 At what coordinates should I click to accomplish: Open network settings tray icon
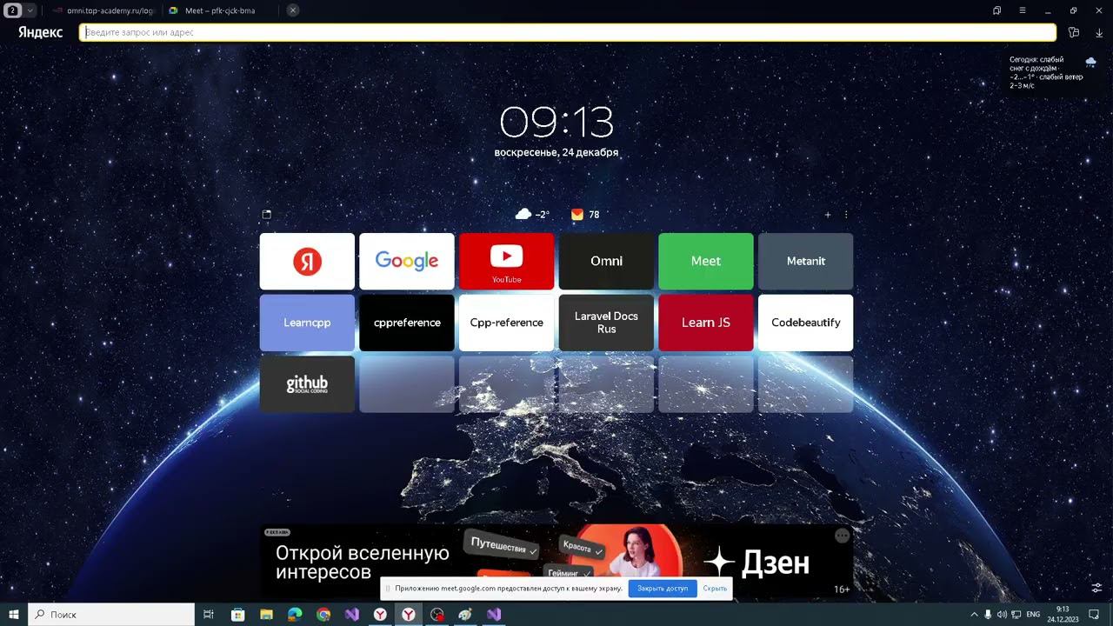point(1016,615)
